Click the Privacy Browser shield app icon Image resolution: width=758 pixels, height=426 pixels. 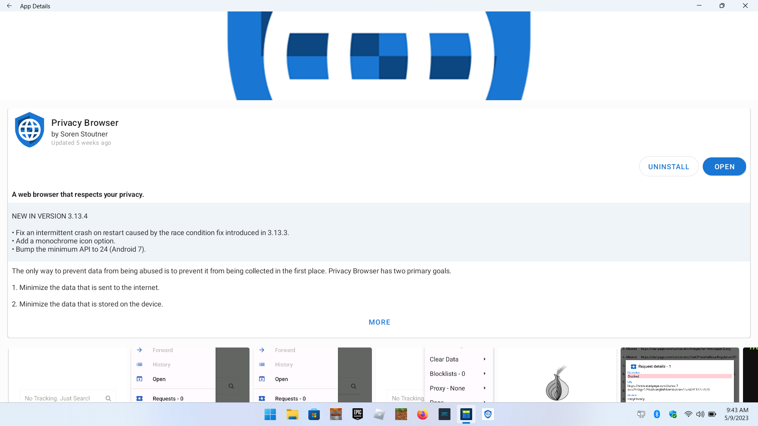coord(30,130)
